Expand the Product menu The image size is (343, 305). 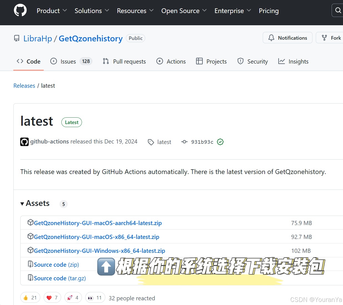coord(52,11)
